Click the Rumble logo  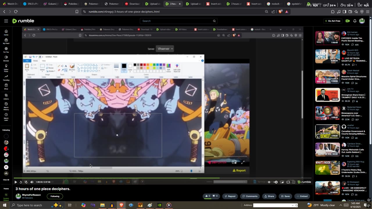click(x=23, y=21)
